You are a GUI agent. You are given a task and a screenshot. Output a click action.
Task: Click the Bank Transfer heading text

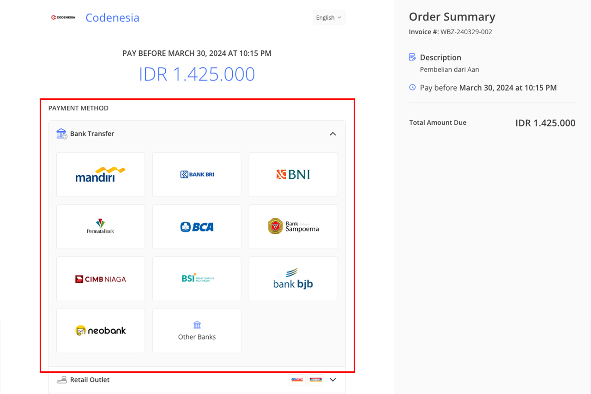coord(92,133)
